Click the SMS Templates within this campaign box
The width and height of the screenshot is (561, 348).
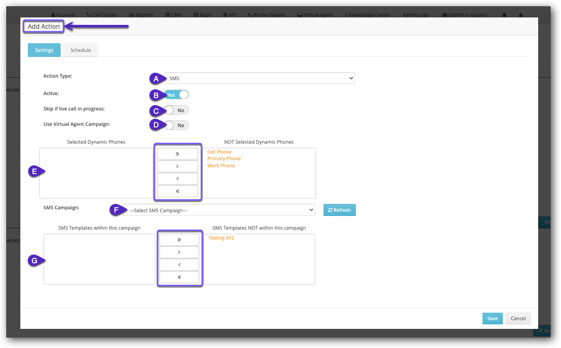(99, 259)
